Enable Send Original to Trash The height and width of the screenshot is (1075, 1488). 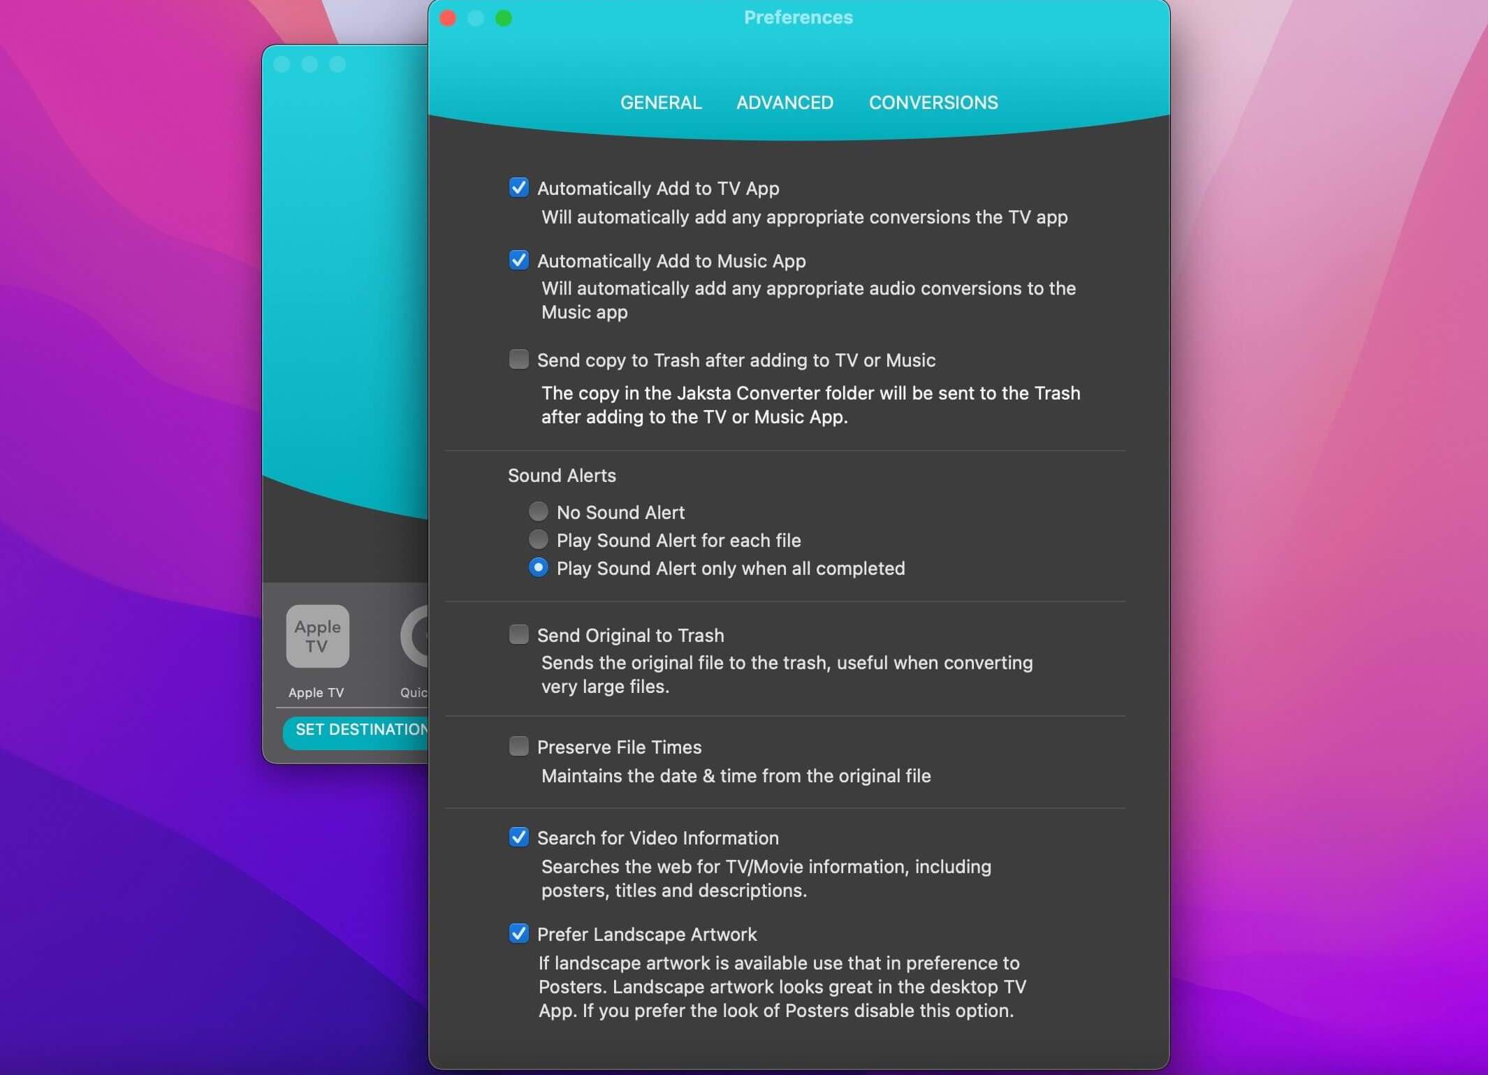coord(518,635)
